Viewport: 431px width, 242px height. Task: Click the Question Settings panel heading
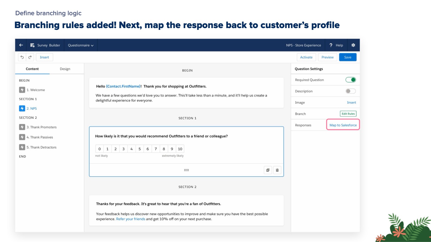coord(309,69)
